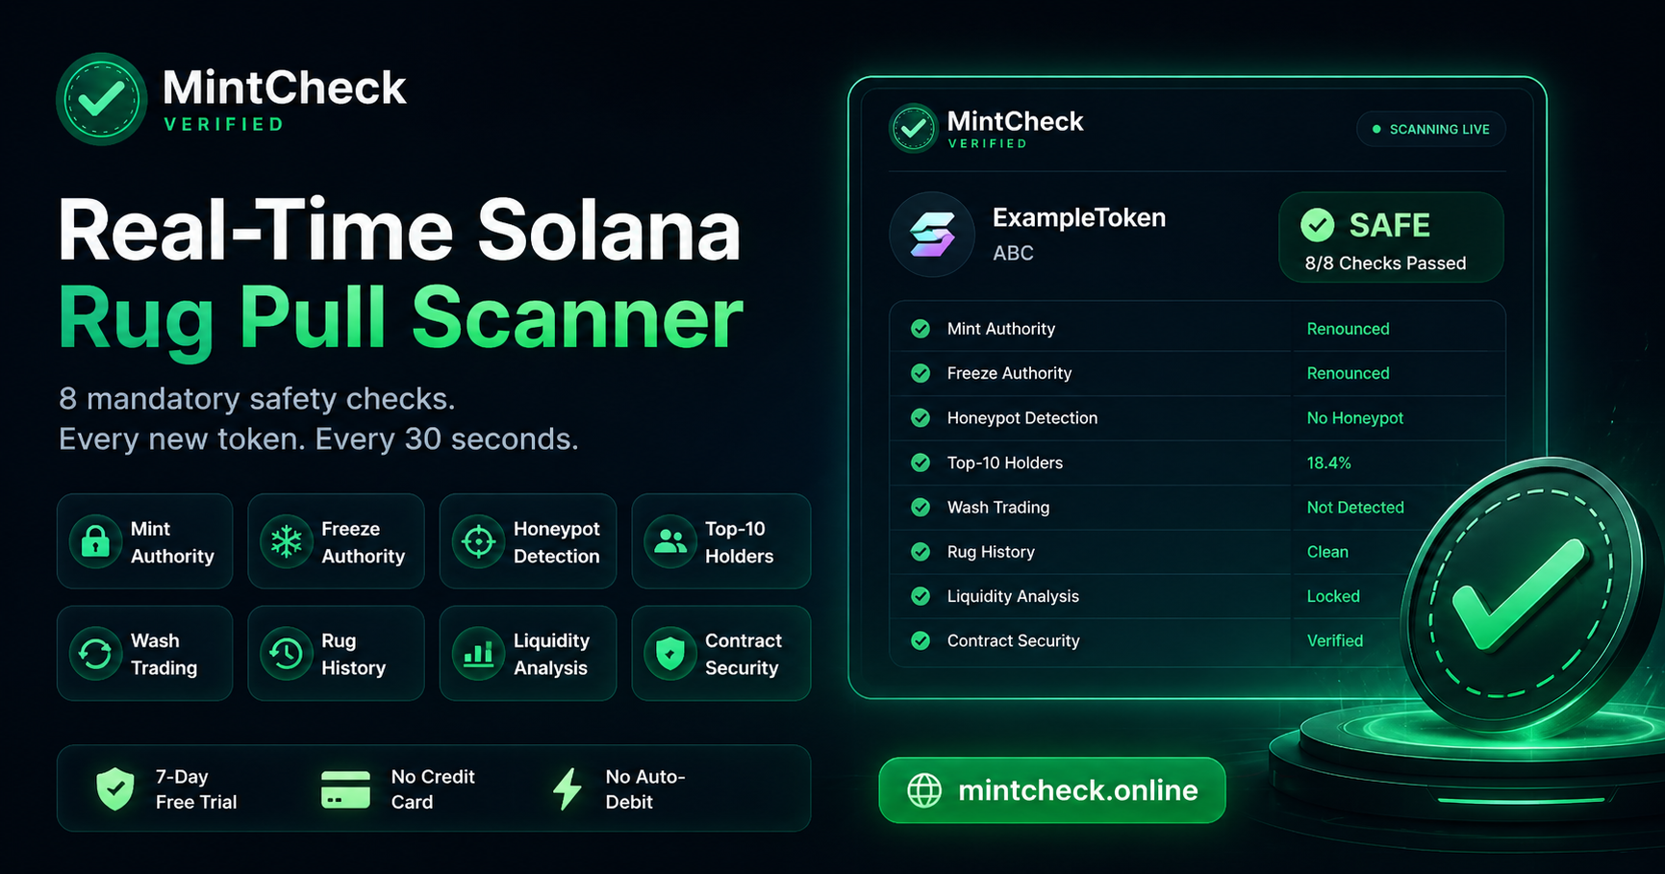
Task: Select the Honeypot Detection feature card
Action: (x=528, y=541)
